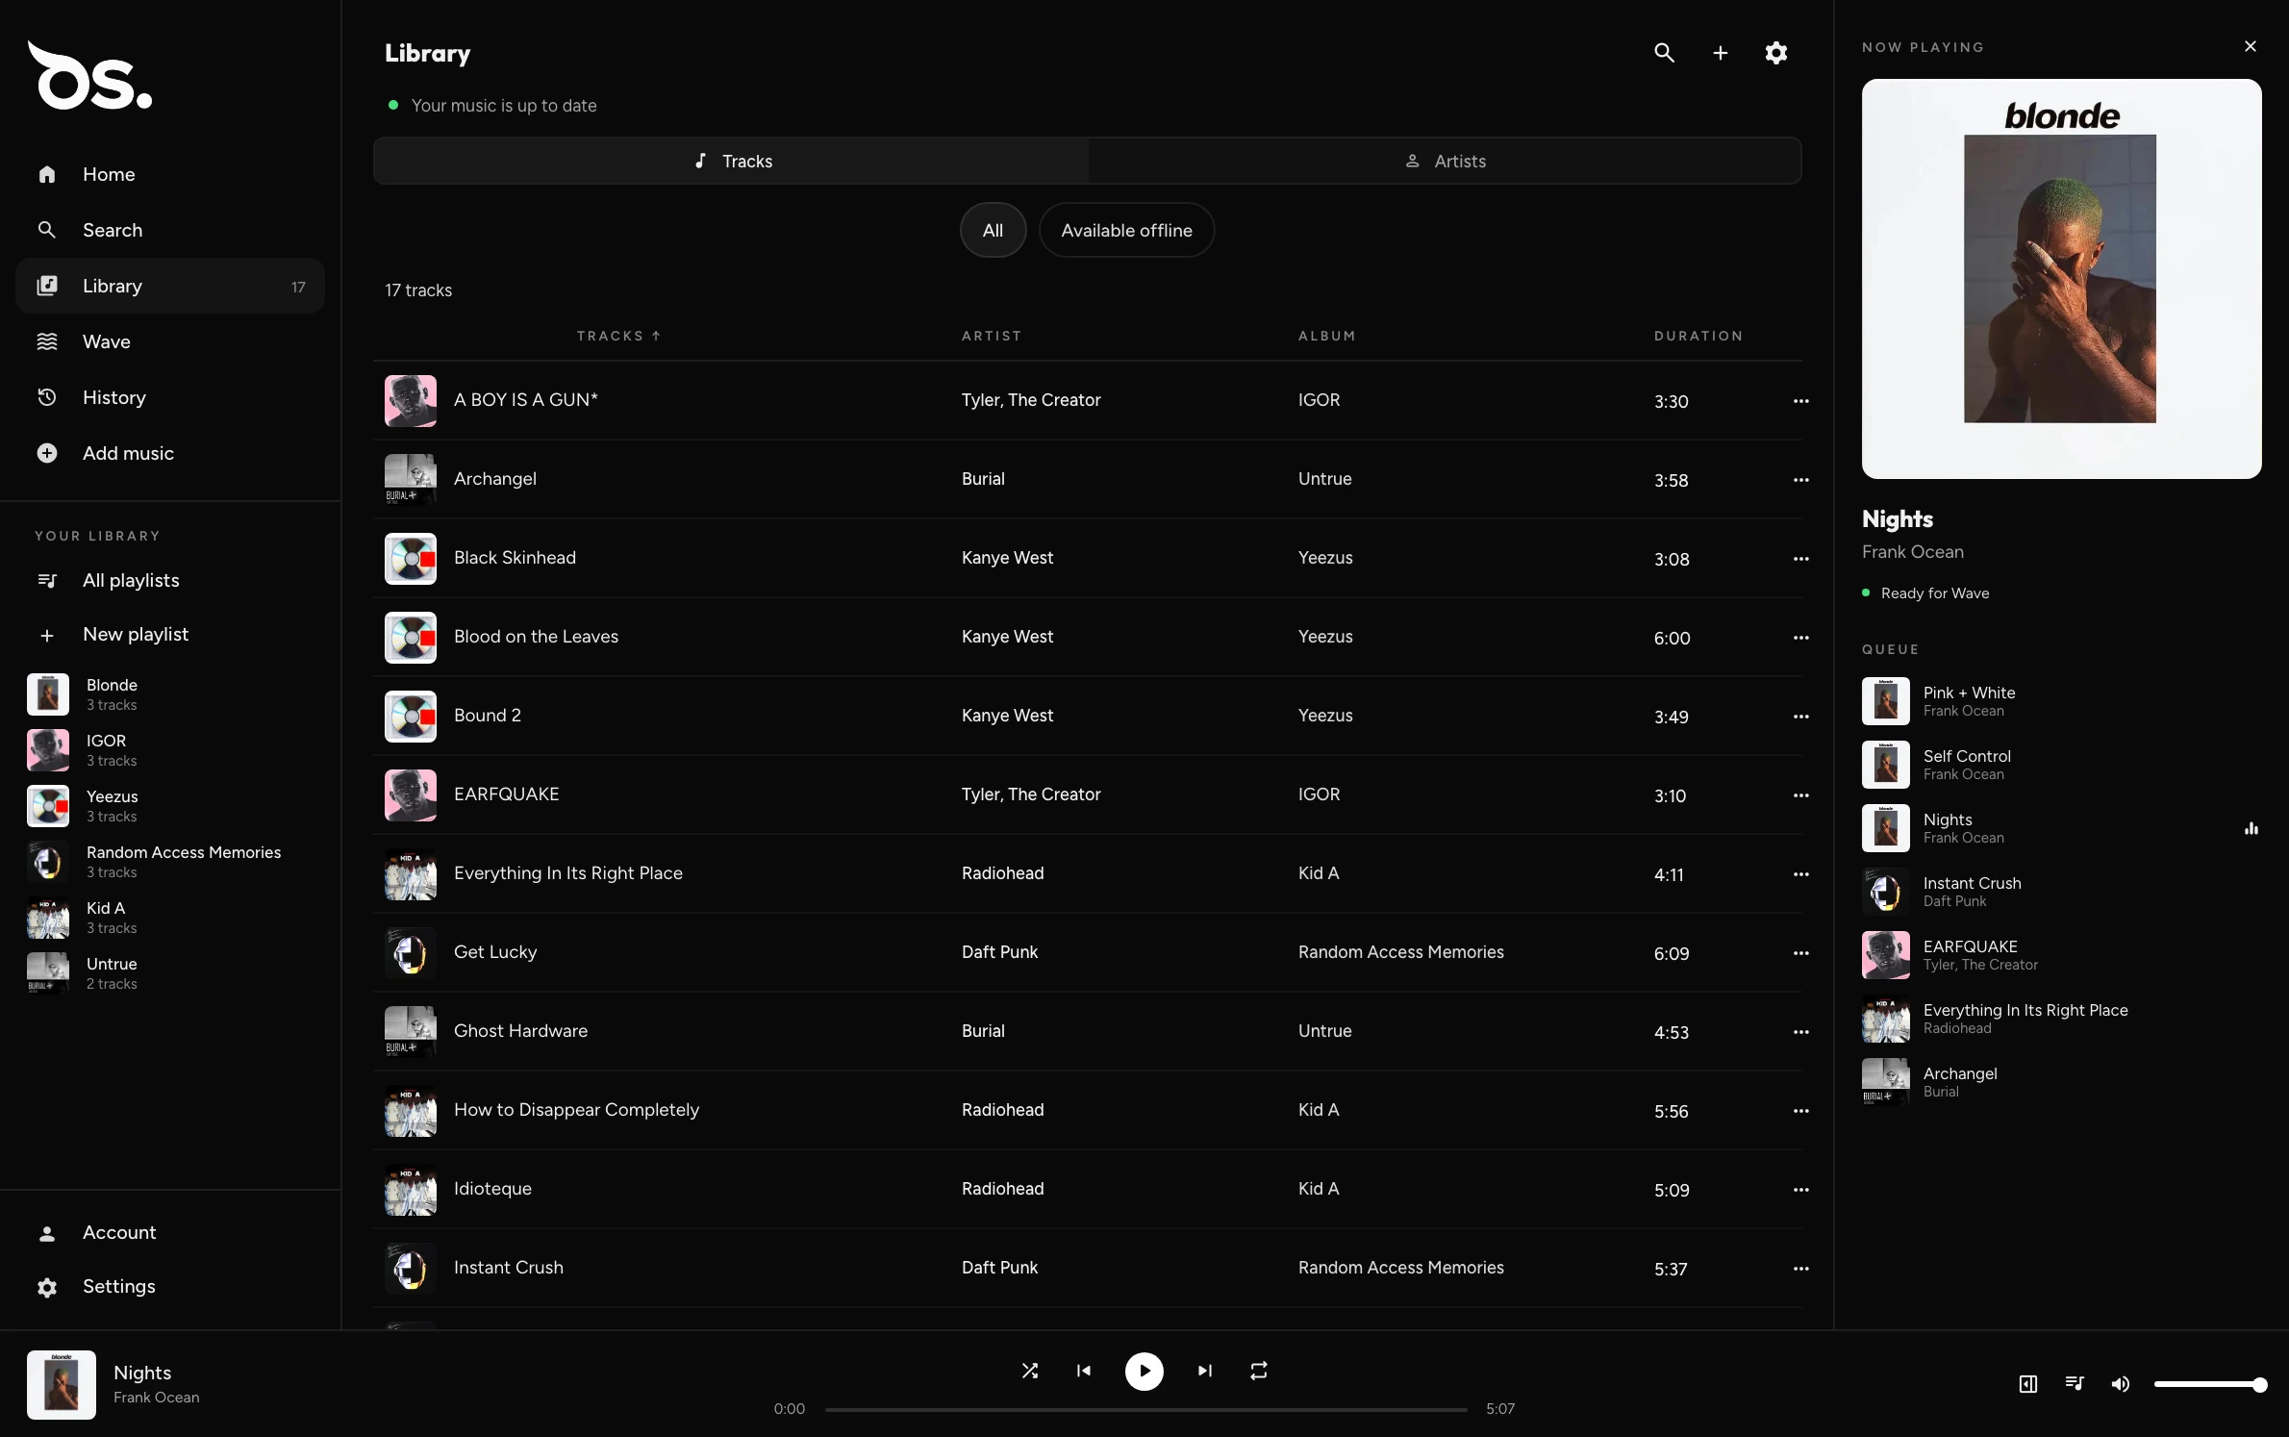
Task: Toggle the Now Playing side panel icon
Action: (x=2028, y=1384)
